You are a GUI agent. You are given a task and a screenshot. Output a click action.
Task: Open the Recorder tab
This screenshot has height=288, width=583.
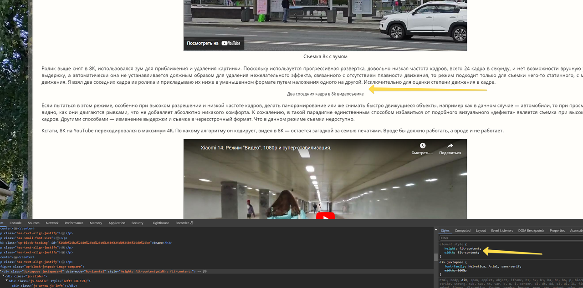pos(184,223)
